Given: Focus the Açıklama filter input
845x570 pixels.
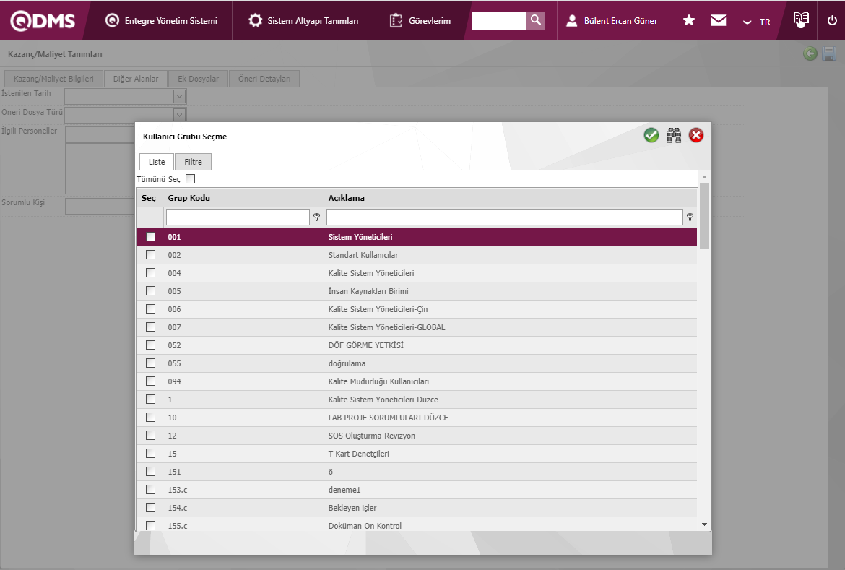Looking at the screenshot, I should click(x=504, y=217).
